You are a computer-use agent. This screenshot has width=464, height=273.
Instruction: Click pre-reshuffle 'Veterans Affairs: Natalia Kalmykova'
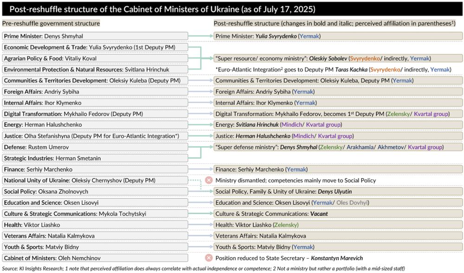(95, 236)
